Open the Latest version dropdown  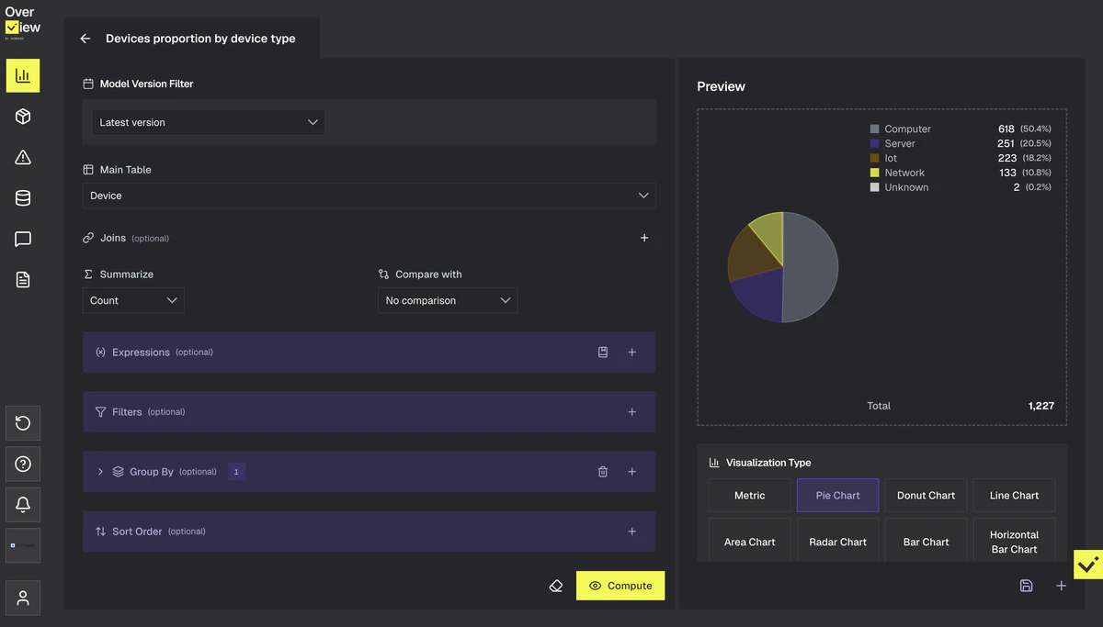click(209, 122)
